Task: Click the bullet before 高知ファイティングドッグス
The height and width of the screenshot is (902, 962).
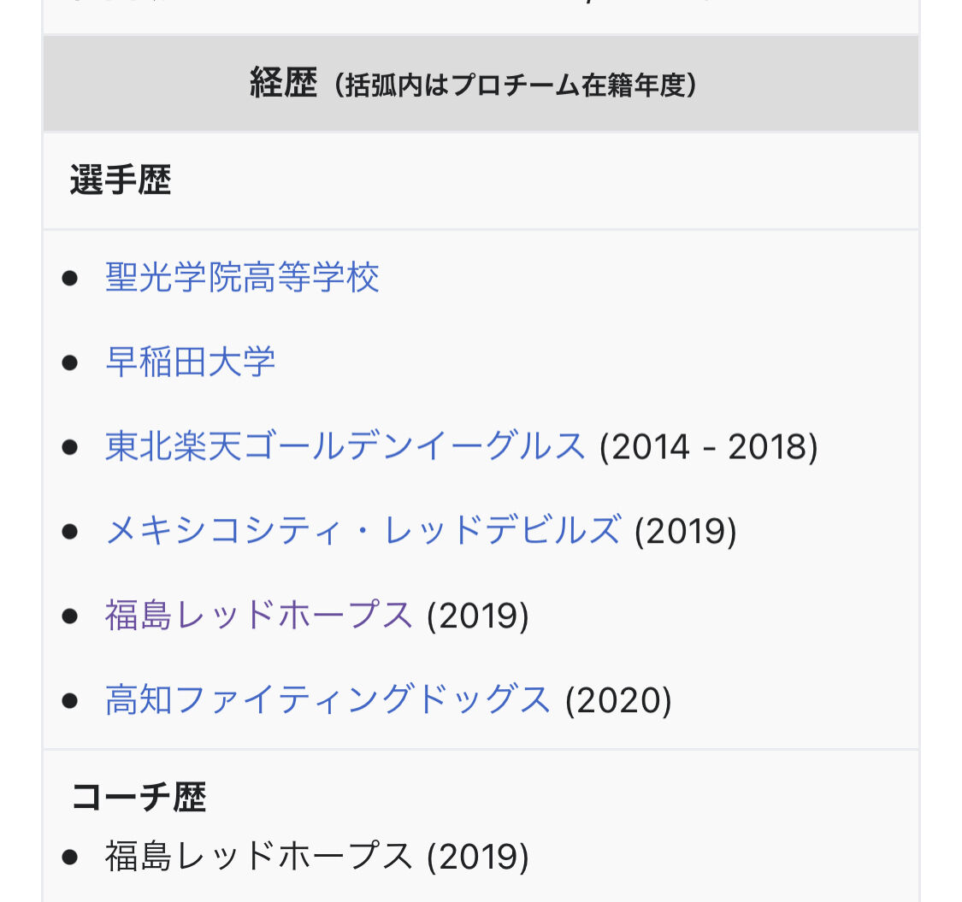Action: [x=70, y=701]
